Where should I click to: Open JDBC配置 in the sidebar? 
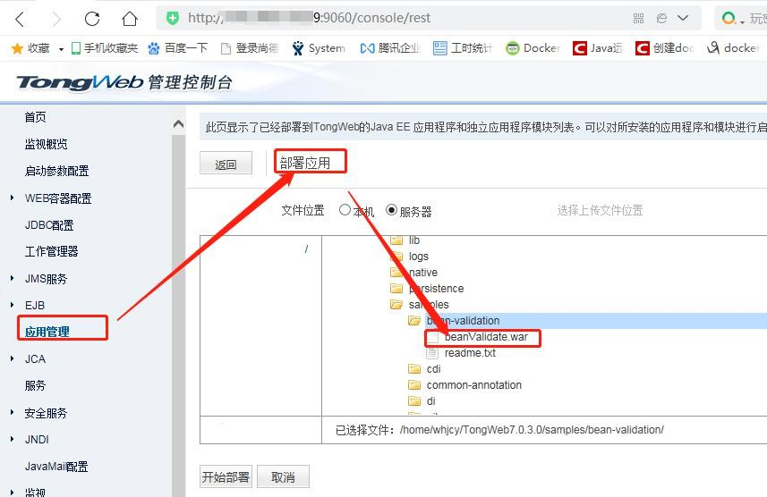tap(49, 225)
